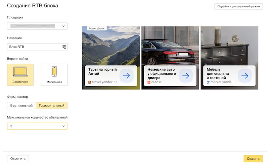Click the Туры на горный Алтай headline
The height and width of the screenshot is (166, 269).
pyautogui.click(x=103, y=72)
